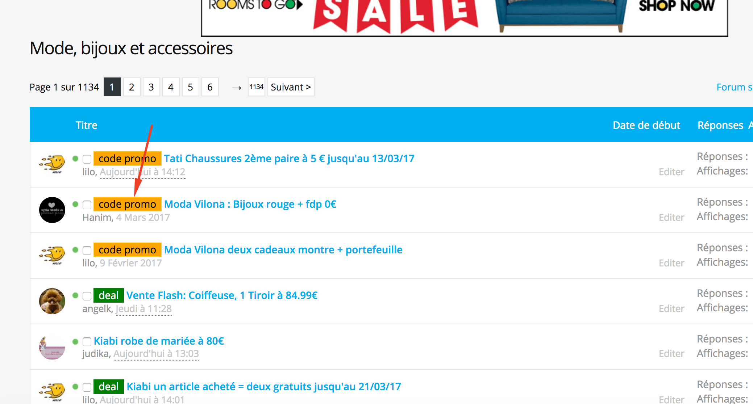The width and height of the screenshot is (753, 404).
Task: Sort by Réponses column header
Action: 720,125
